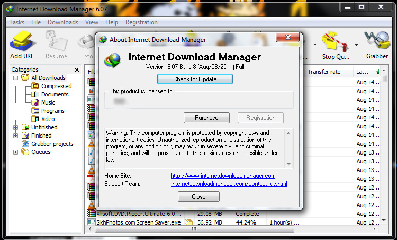The height and width of the screenshot is (240, 397).
Task: Select the SikhPhotos.com Screen Saver.exe file name
Action: click(x=138, y=222)
